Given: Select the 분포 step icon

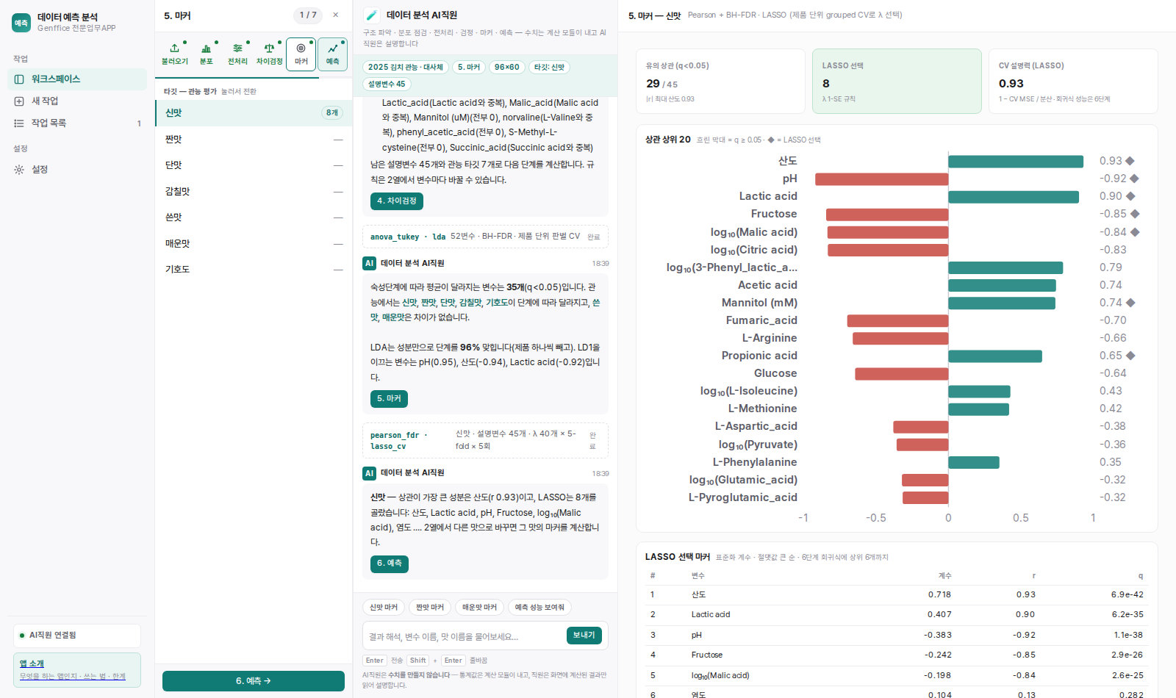Looking at the screenshot, I should pos(207,54).
